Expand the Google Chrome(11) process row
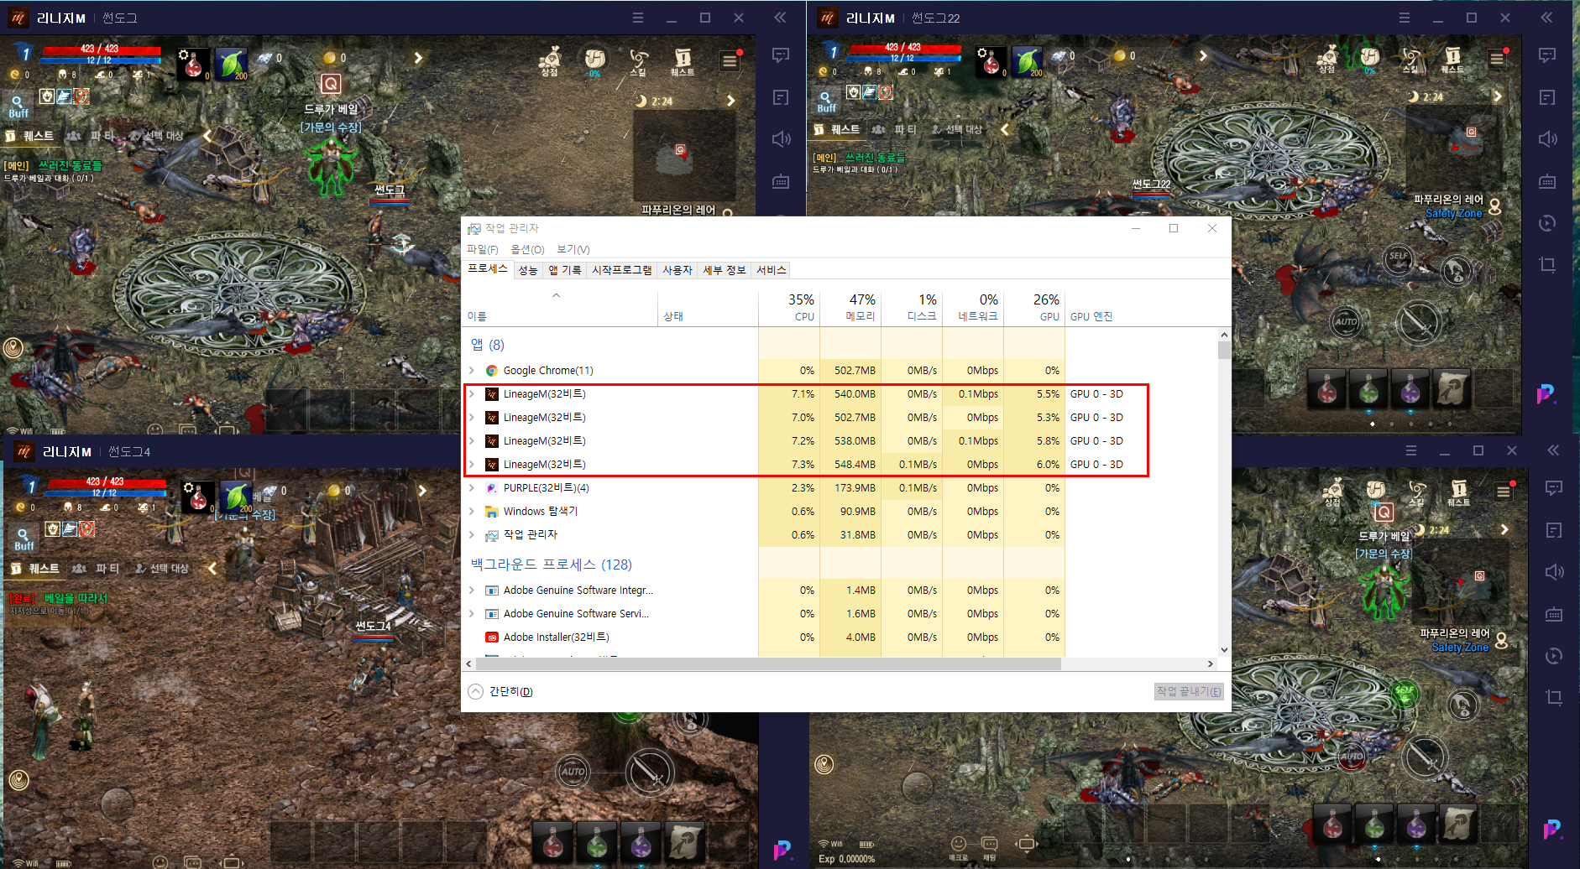The height and width of the screenshot is (869, 1580). tap(472, 370)
